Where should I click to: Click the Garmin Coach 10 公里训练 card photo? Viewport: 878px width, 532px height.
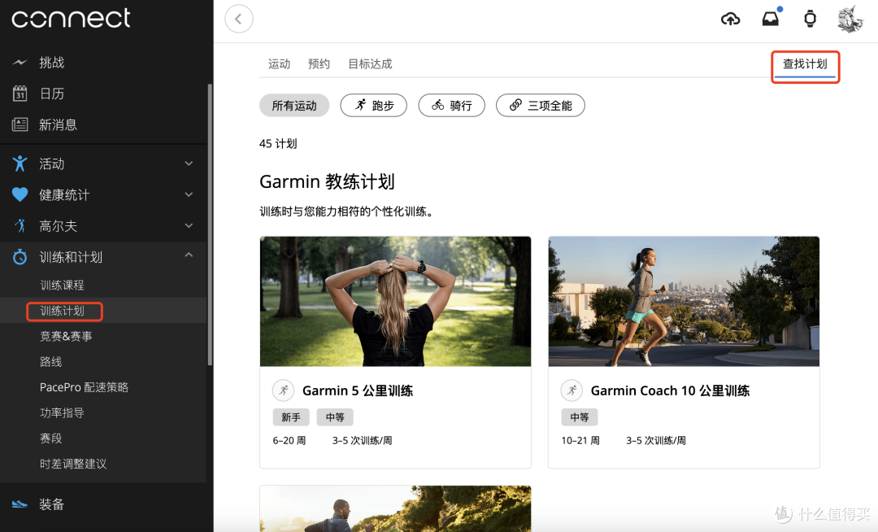684,301
